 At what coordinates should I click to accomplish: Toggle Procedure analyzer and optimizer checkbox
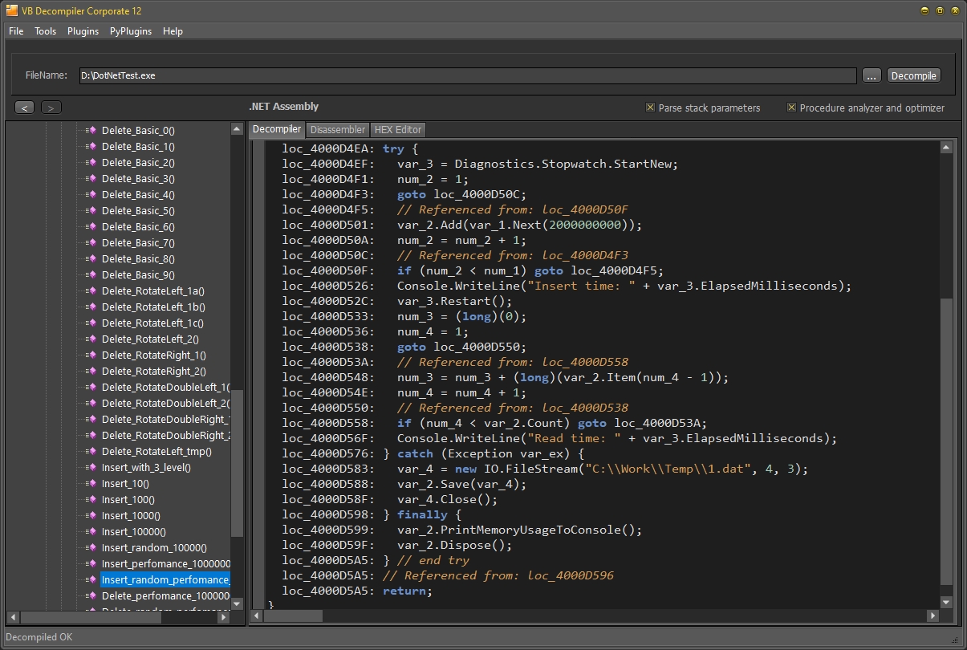point(791,108)
